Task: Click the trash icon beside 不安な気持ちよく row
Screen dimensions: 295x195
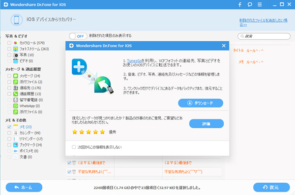Action: click(74, 172)
